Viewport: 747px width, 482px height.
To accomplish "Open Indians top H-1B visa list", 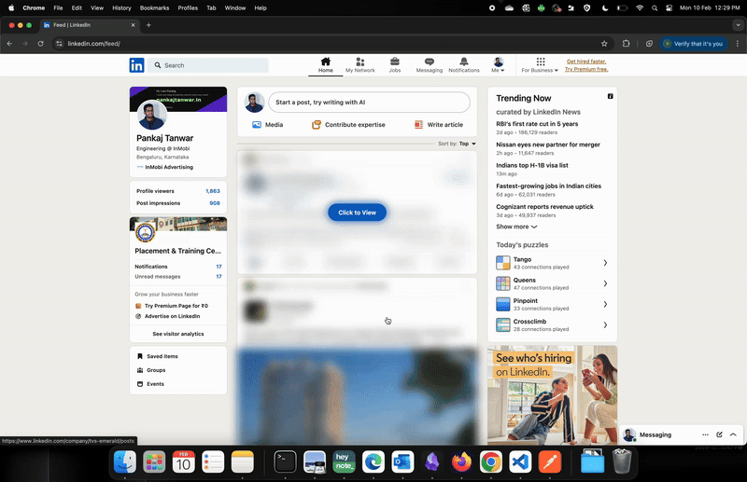I will click(531, 166).
